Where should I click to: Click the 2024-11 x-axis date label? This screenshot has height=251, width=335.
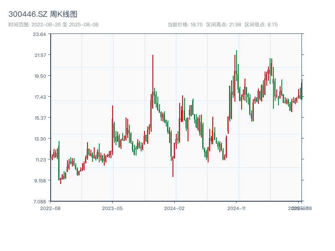[237, 208]
